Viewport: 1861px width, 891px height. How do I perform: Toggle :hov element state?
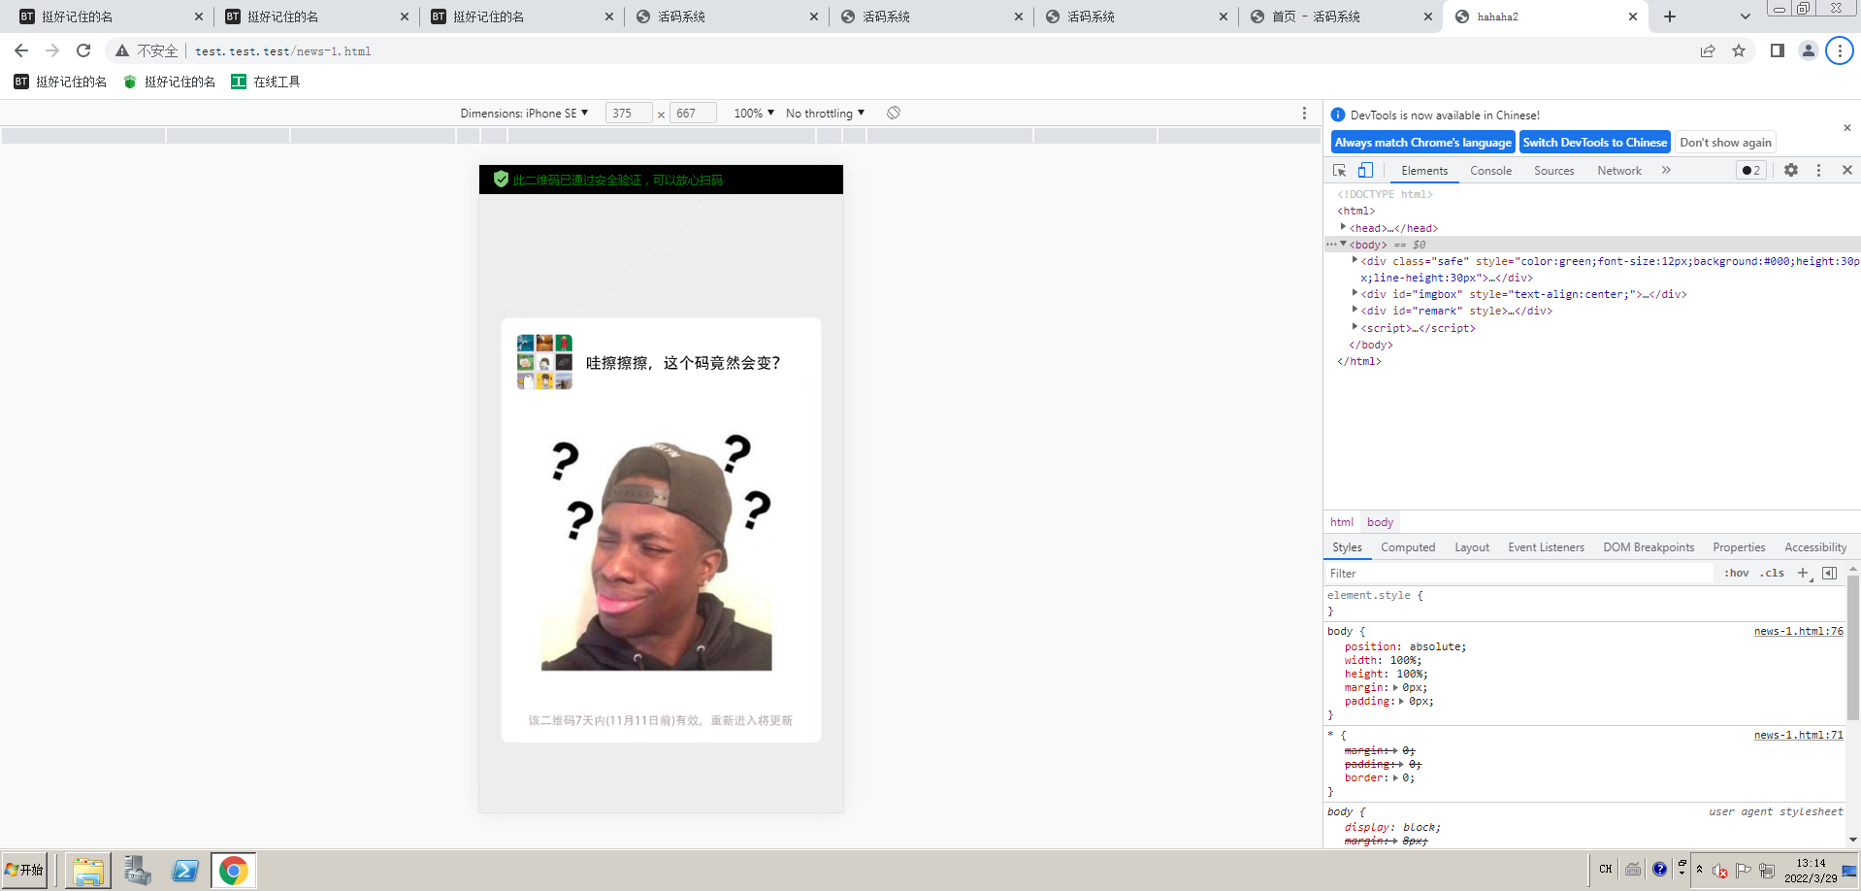click(1737, 573)
